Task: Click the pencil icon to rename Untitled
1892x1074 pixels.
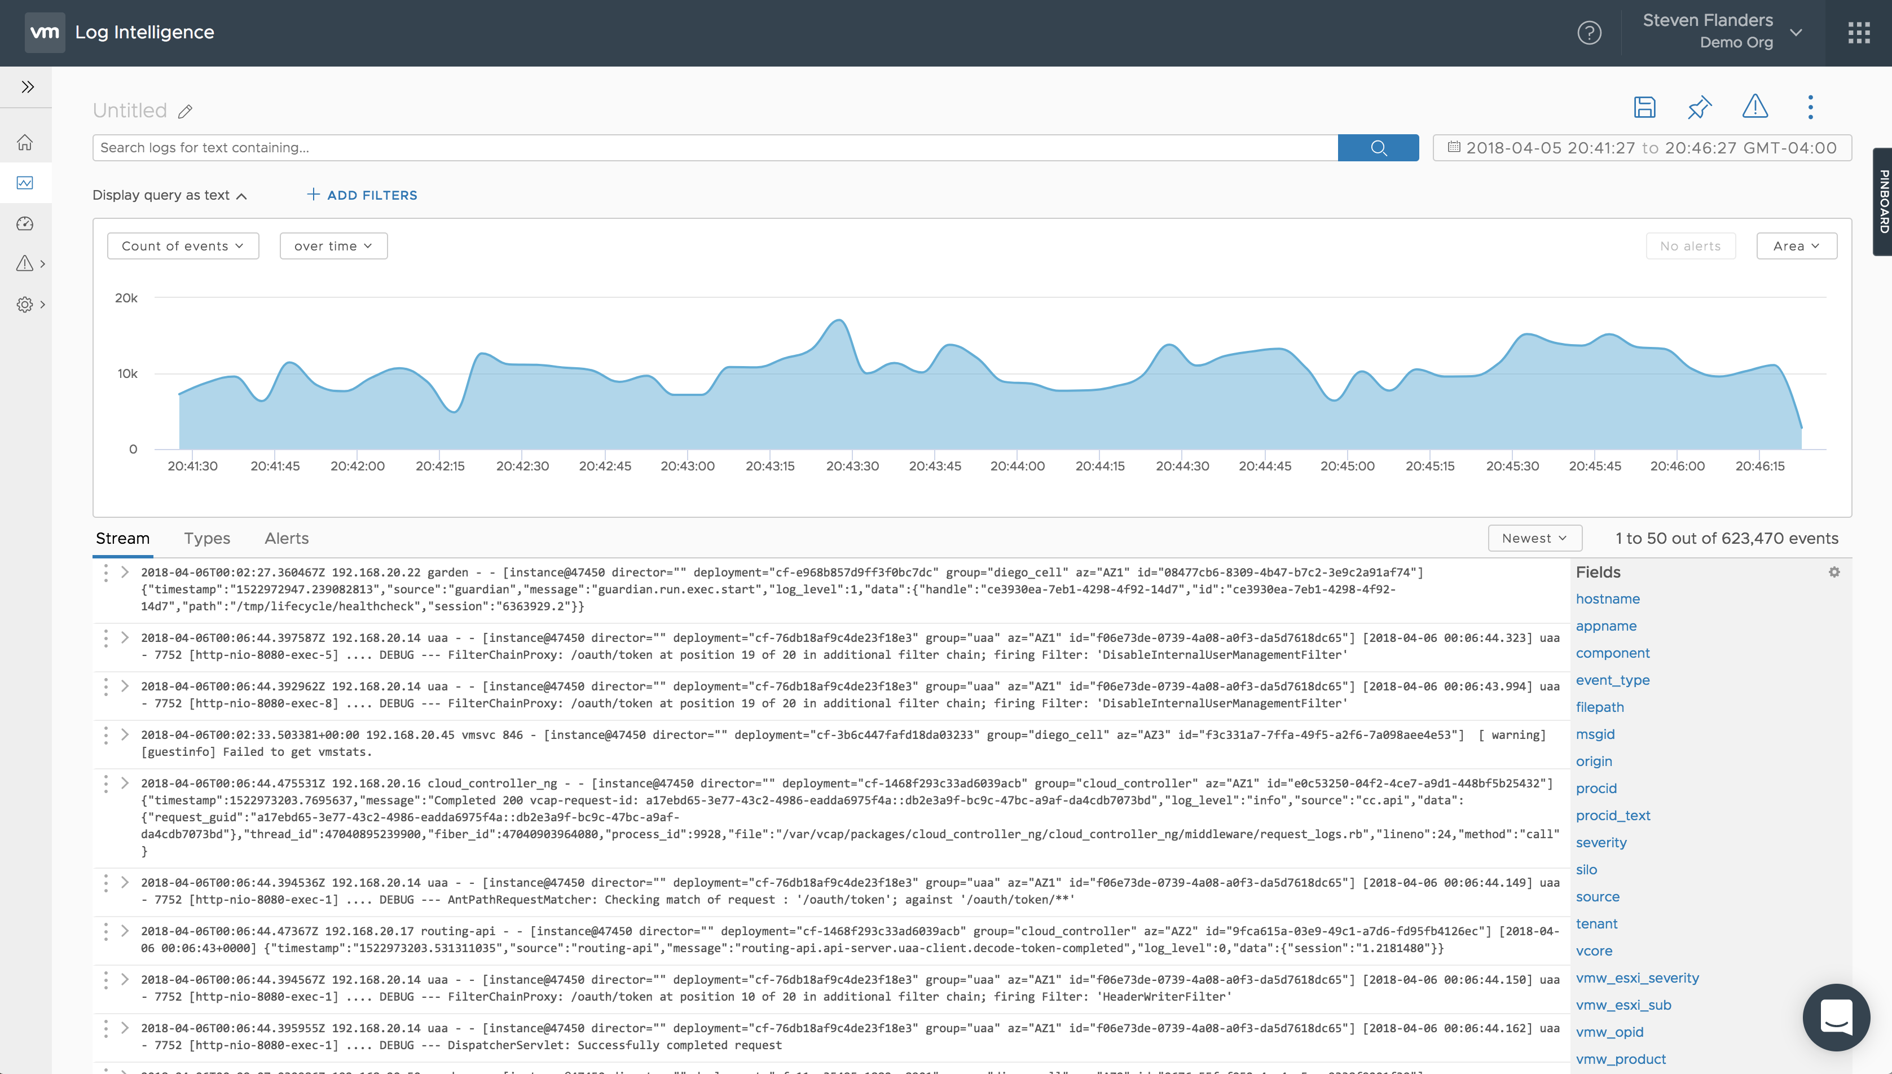Action: 185,111
